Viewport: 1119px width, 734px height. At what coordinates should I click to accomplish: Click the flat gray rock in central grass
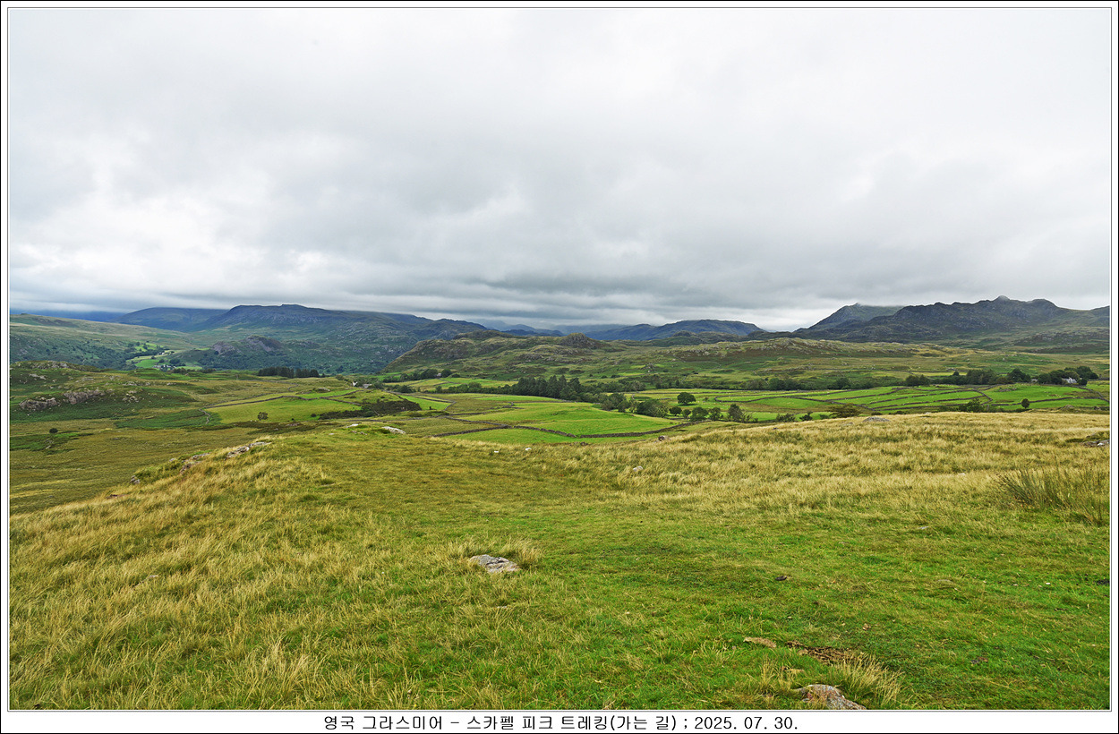click(x=494, y=563)
